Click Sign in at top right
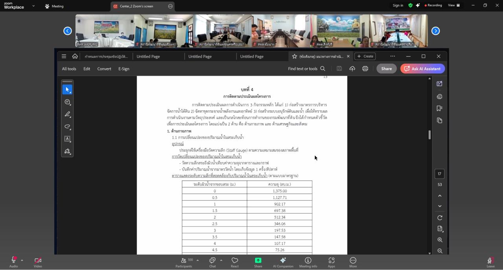 (397, 5)
